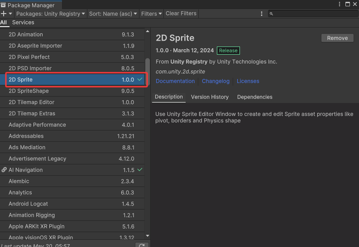Select Animation Rigging package
The image size is (359, 247).
72,215
